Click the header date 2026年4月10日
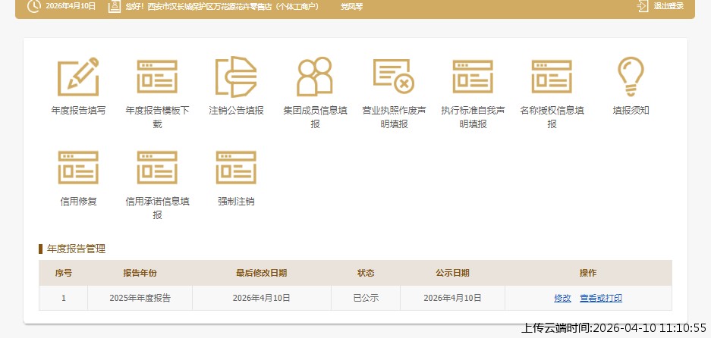Image resolution: width=711 pixels, height=338 pixels. tap(71, 6)
